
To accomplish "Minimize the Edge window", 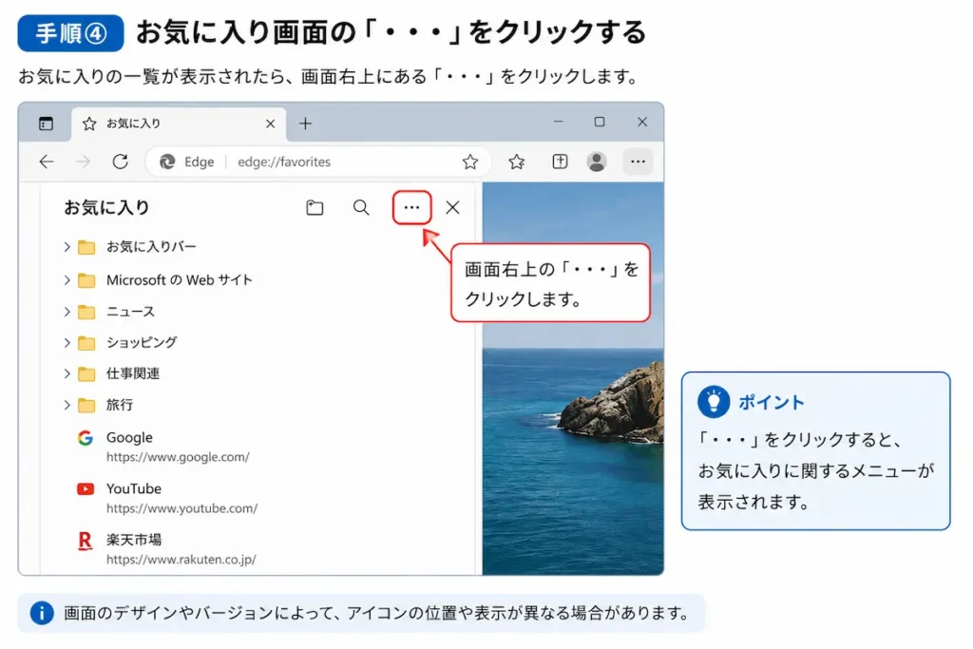I will click(559, 122).
